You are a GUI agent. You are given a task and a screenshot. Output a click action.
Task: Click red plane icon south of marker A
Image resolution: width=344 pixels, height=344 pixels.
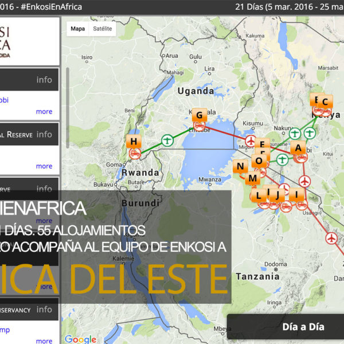coord(304,181)
